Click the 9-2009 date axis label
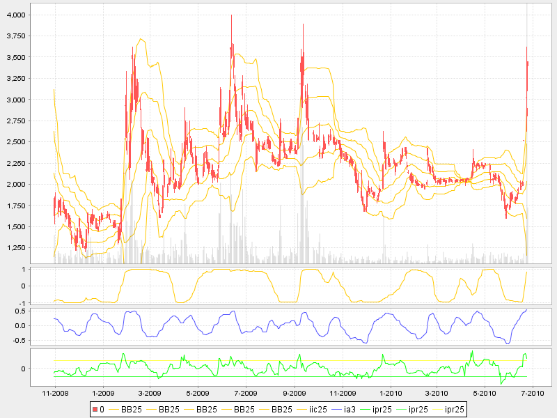This screenshot has width=557, height=418. click(295, 394)
